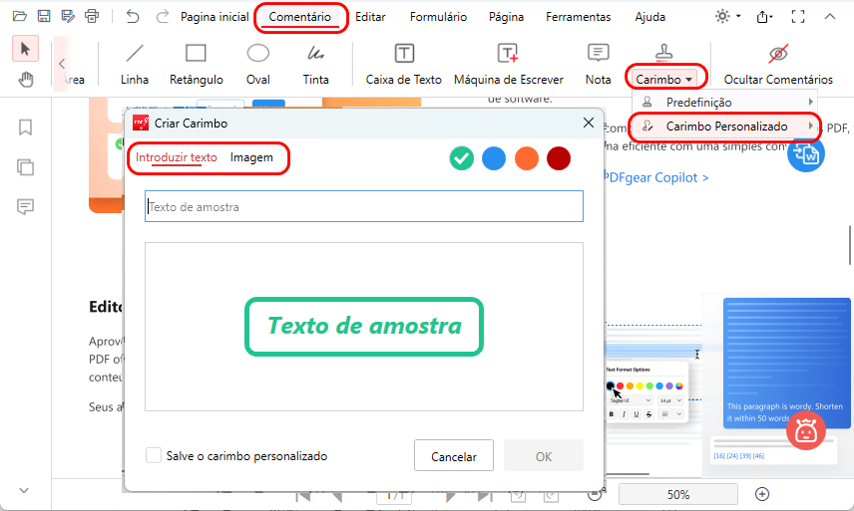Click the share export icon

pos(764,16)
